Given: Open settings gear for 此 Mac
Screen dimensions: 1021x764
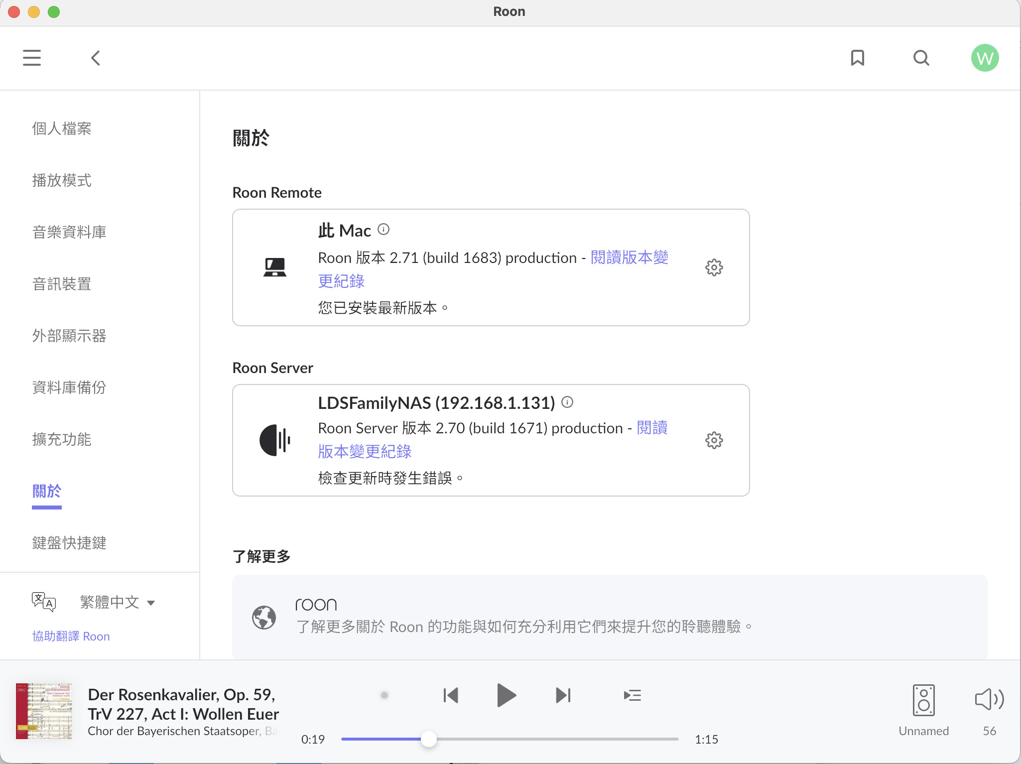Looking at the screenshot, I should coord(714,267).
